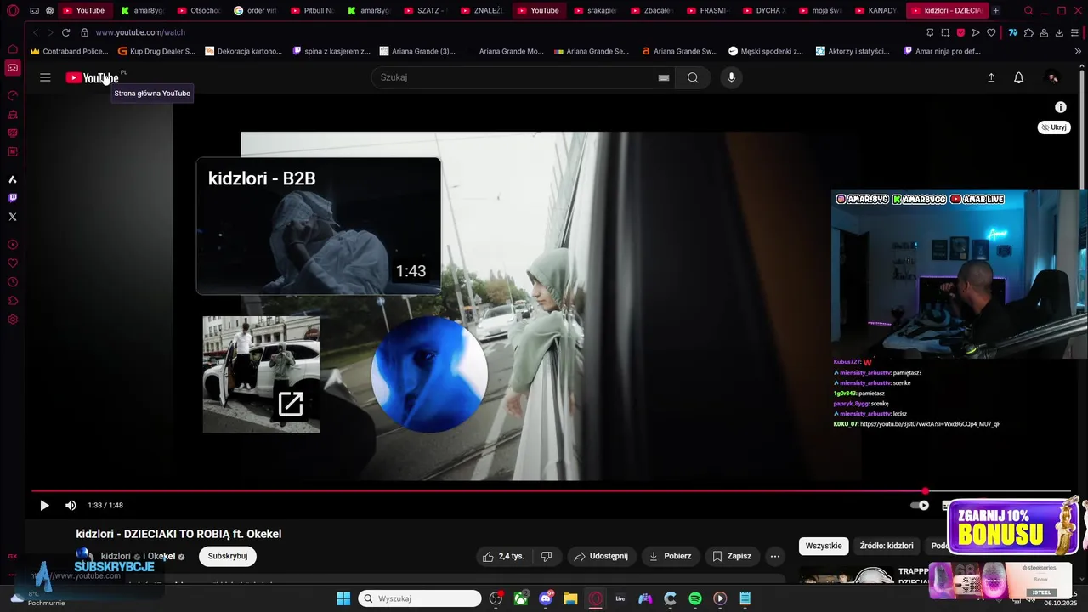The width and height of the screenshot is (1088, 612).
Task: Dislike the video with thumbs down
Action: pos(547,556)
